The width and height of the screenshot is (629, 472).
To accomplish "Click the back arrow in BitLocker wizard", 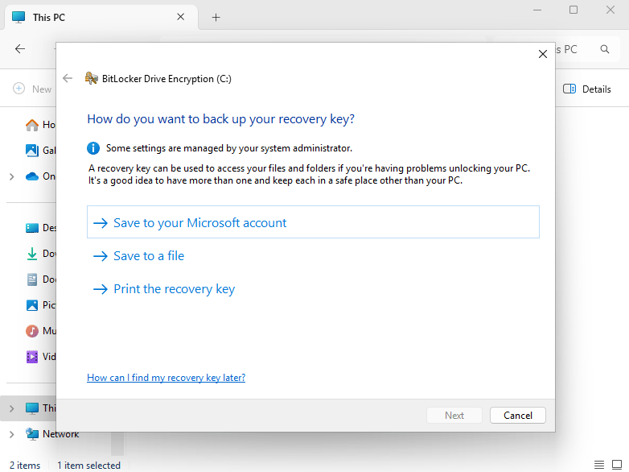I will 68,79.
